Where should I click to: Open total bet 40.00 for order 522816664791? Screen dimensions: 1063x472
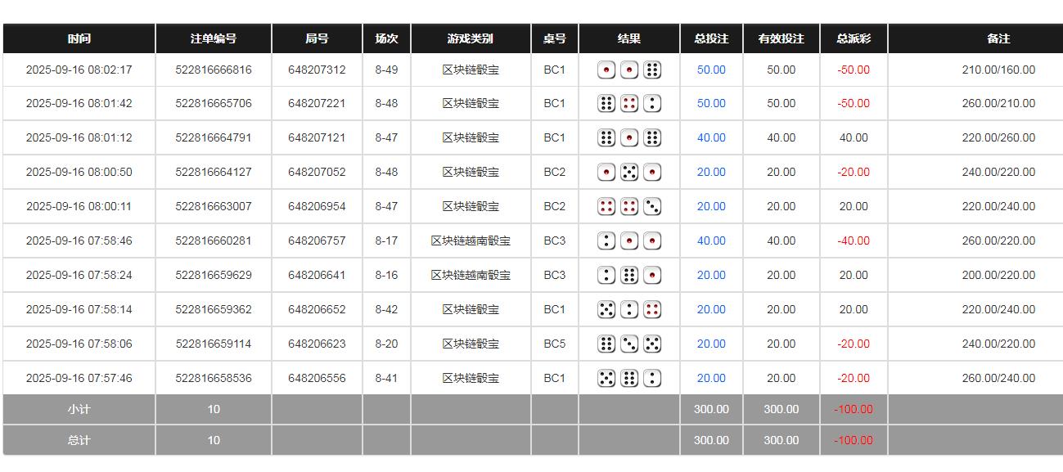pos(711,137)
